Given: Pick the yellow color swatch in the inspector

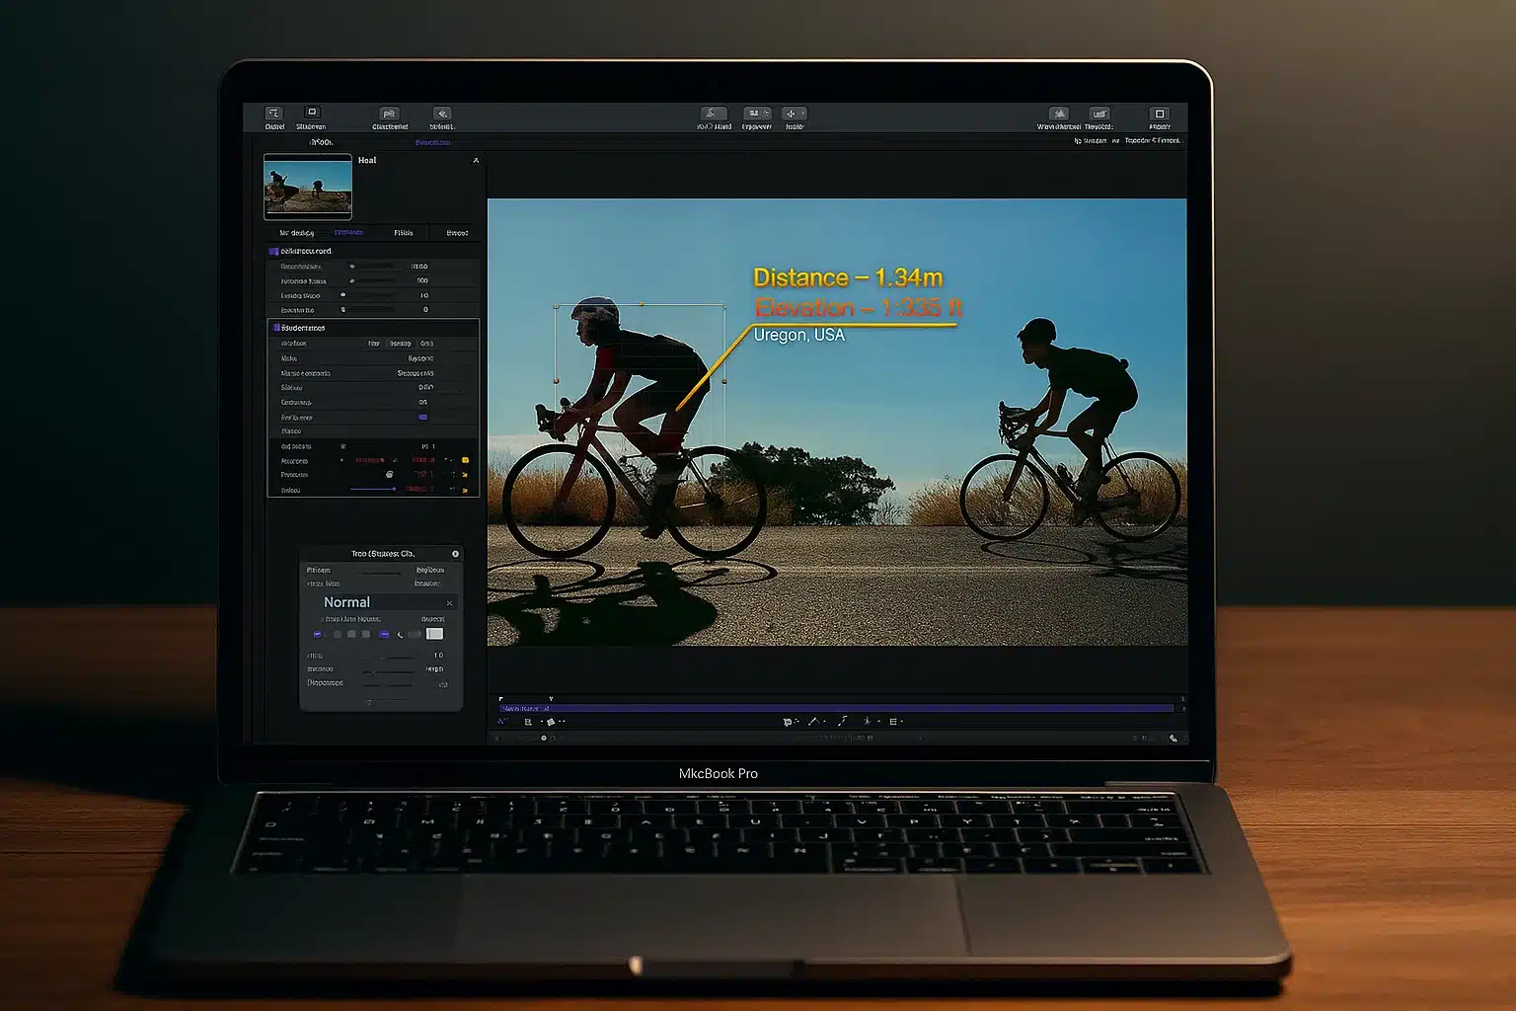Looking at the screenshot, I should tap(465, 460).
